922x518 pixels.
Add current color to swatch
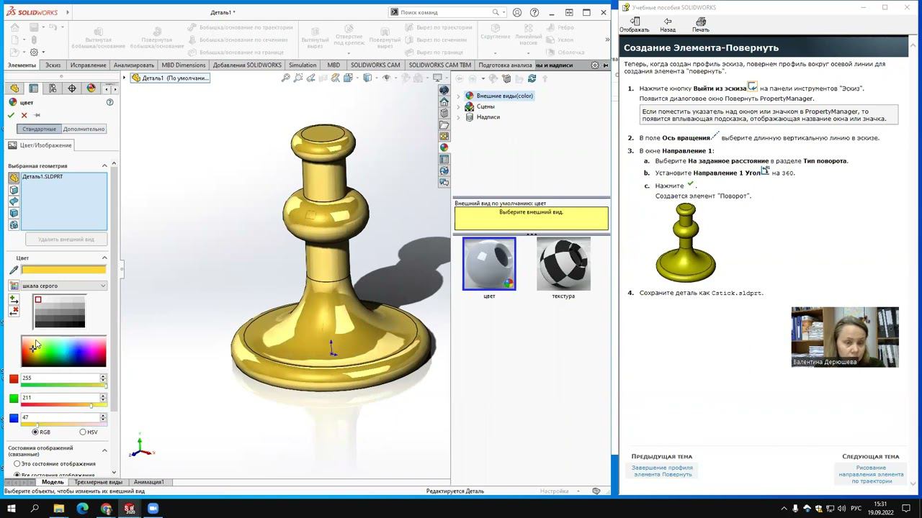[14, 299]
